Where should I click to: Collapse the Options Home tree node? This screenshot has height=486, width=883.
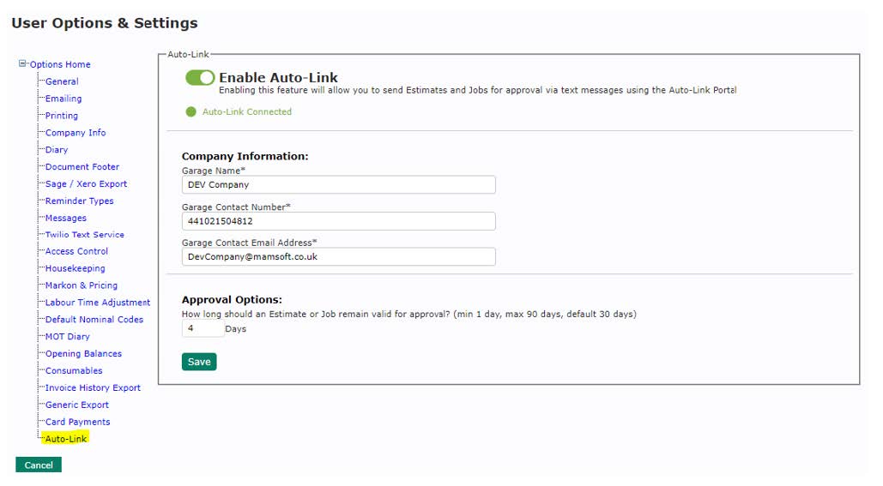[22, 63]
